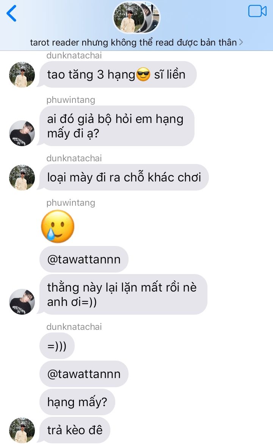Start a video call with camera icon

pyautogui.click(x=257, y=11)
